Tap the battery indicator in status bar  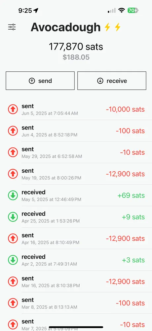click(133, 10)
